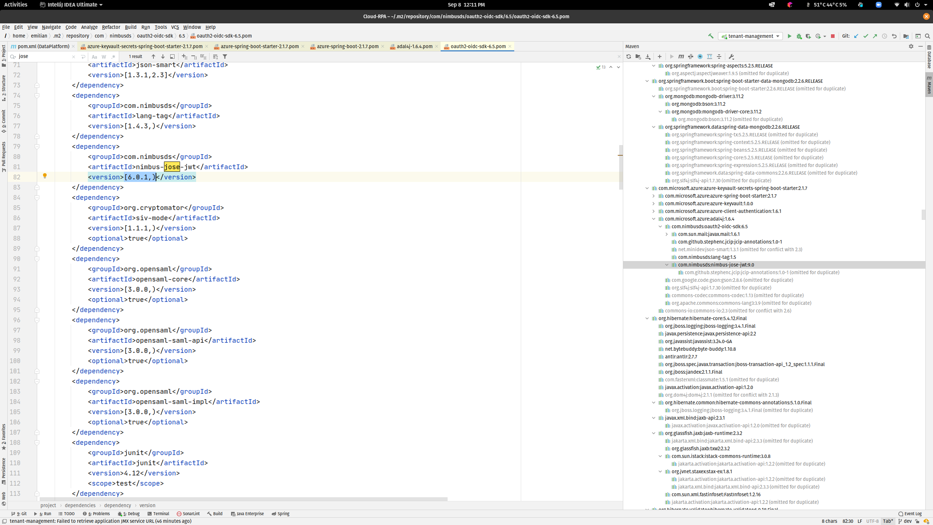This screenshot has height=525, width=933.
Task: Click Execute Maven Goal icon
Action: coord(681,57)
